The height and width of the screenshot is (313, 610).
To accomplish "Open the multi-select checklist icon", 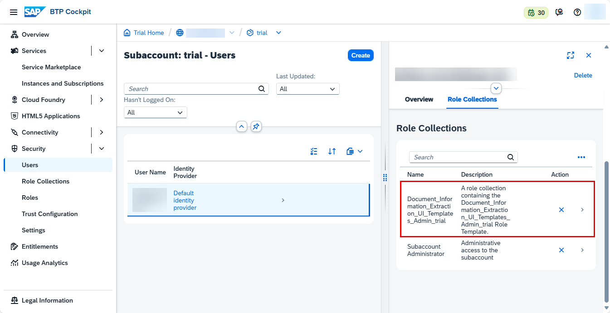I will click(314, 151).
